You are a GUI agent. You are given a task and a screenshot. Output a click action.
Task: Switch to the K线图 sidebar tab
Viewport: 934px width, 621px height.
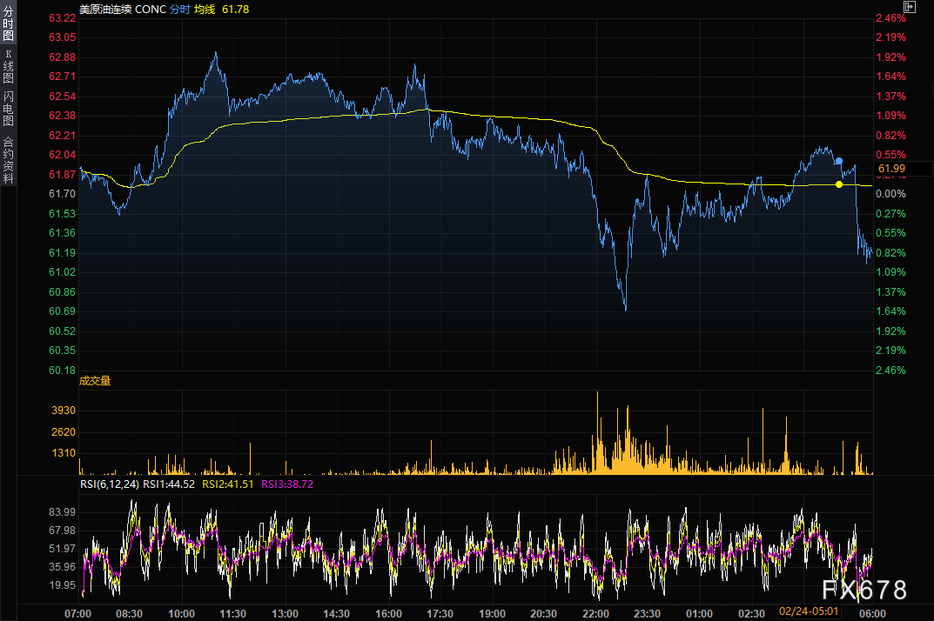tap(9, 66)
